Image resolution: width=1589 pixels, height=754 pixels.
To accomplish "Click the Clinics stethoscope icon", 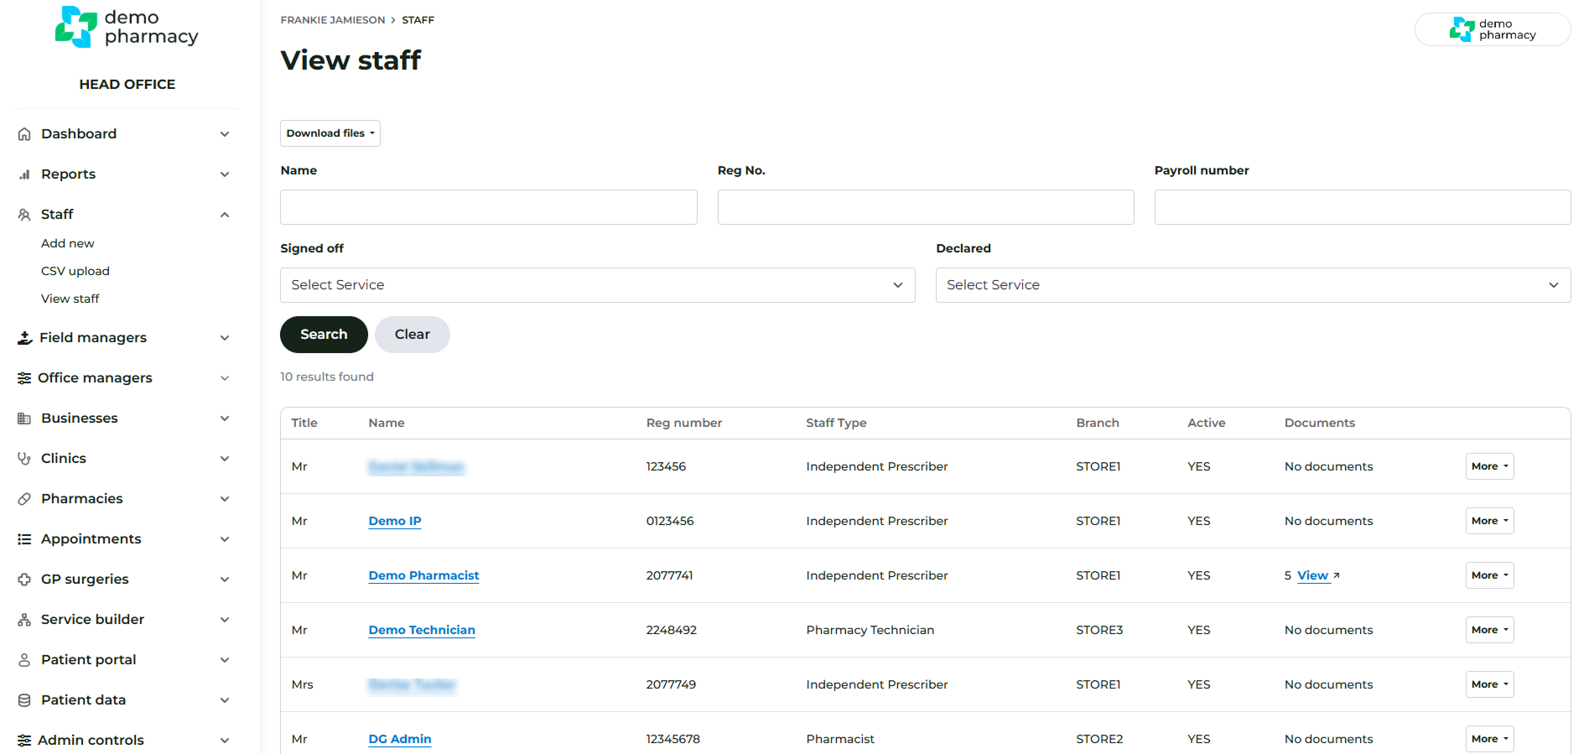I will 24,459.
